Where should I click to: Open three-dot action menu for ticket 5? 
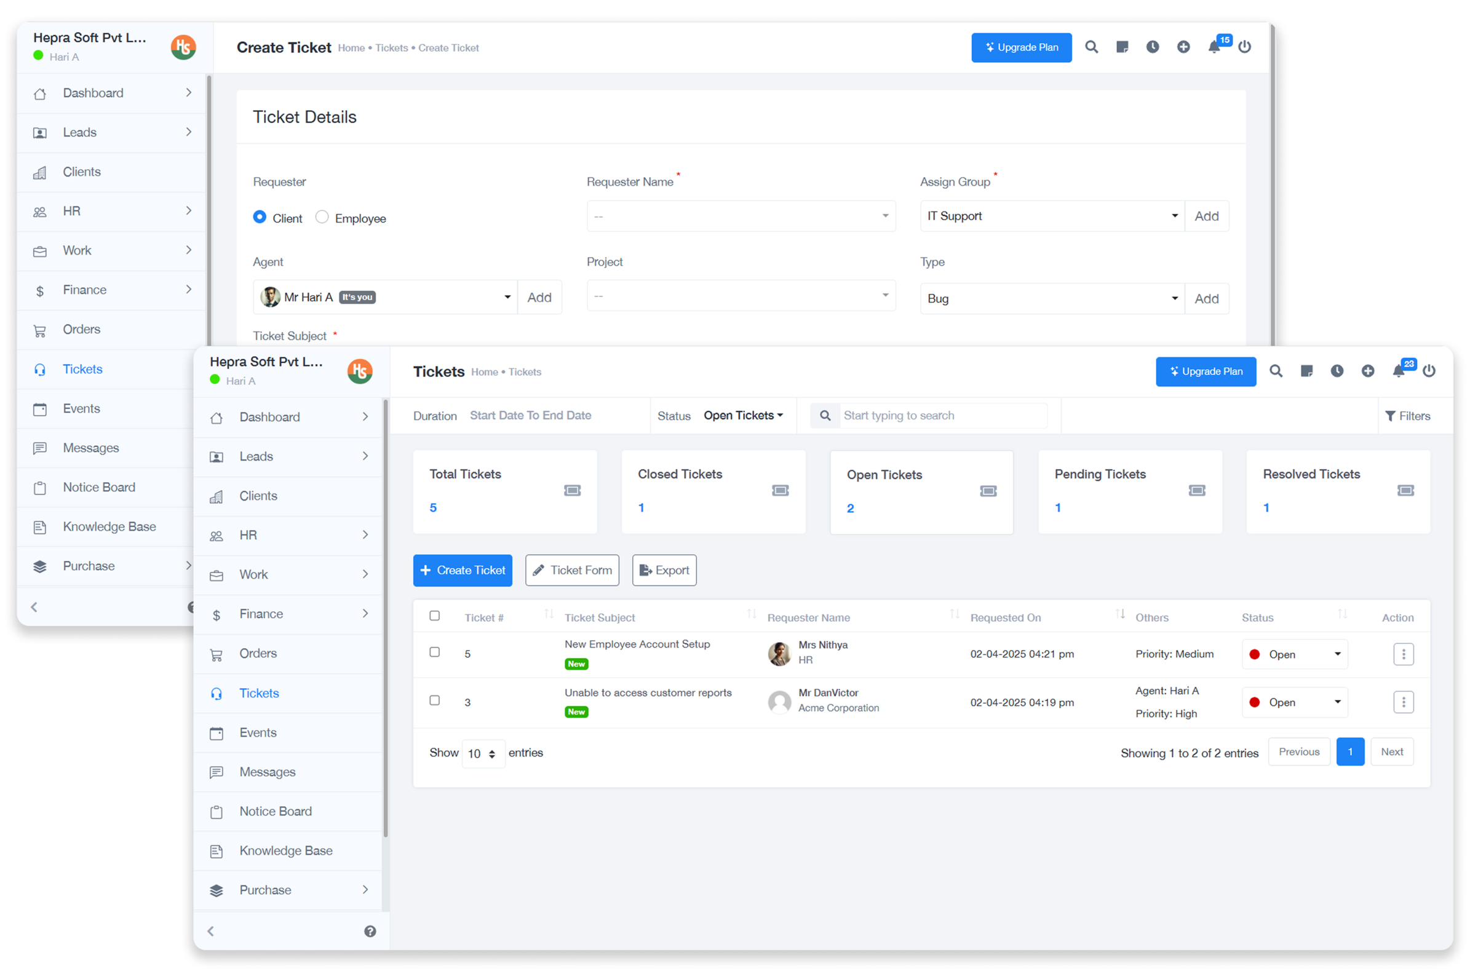[x=1403, y=654]
